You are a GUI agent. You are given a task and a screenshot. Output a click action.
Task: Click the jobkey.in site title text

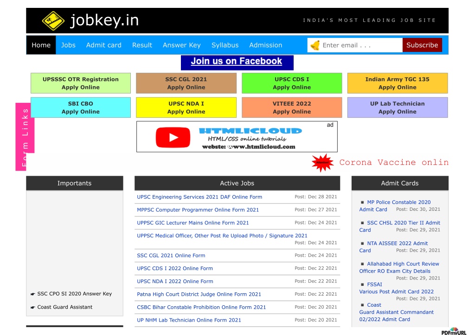[x=104, y=20]
